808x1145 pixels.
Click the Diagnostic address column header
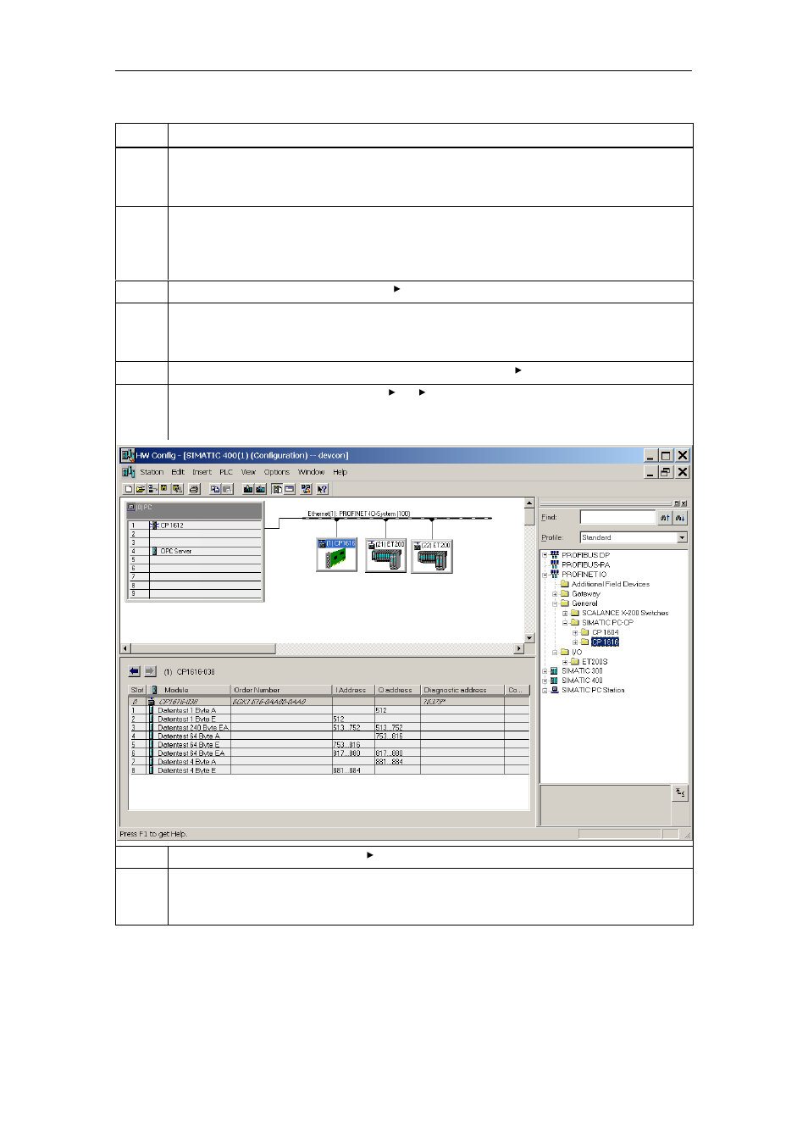coord(462,690)
